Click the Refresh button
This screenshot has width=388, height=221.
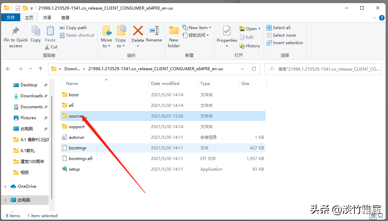pyautogui.click(x=254, y=69)
